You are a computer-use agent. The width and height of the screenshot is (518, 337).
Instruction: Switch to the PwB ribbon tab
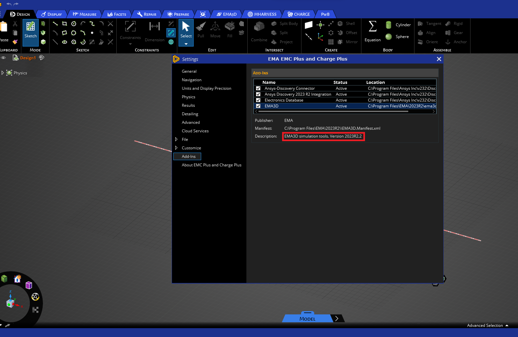point(325,14)
